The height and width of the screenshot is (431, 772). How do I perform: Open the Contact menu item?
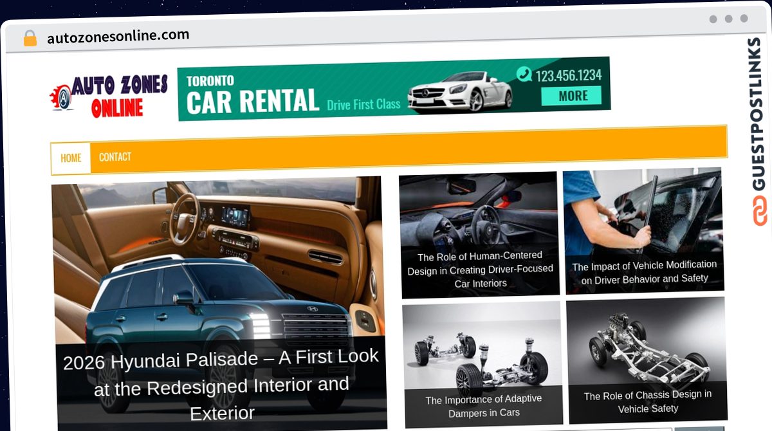tap(115, 157)
